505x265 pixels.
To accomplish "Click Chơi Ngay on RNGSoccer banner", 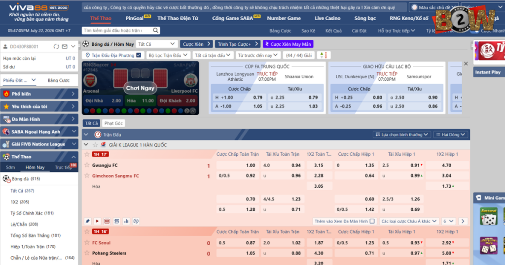I will click(x=140, y=88).
